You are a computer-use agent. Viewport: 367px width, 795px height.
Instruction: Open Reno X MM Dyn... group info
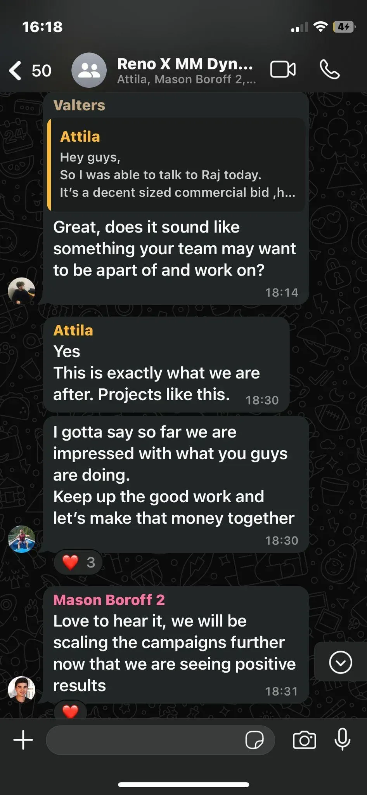pyautogui.click(x=186, y=70)
